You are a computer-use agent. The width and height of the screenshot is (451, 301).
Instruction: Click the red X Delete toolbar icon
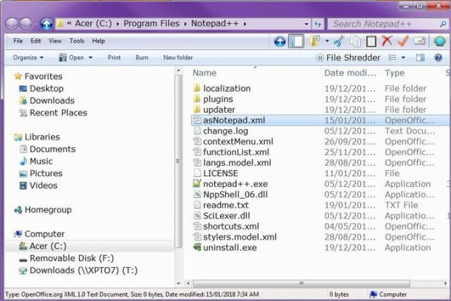(x=387, y=41)
